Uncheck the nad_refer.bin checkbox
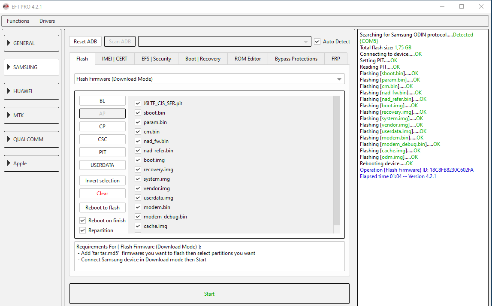Screen dimensions: 492x306 (x=138, y=150)
